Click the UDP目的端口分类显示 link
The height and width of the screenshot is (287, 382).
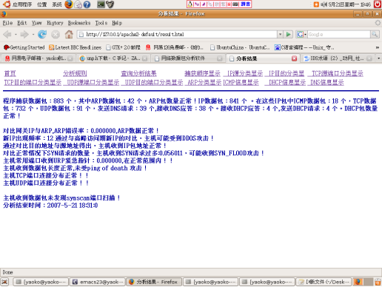coord(152,83)
